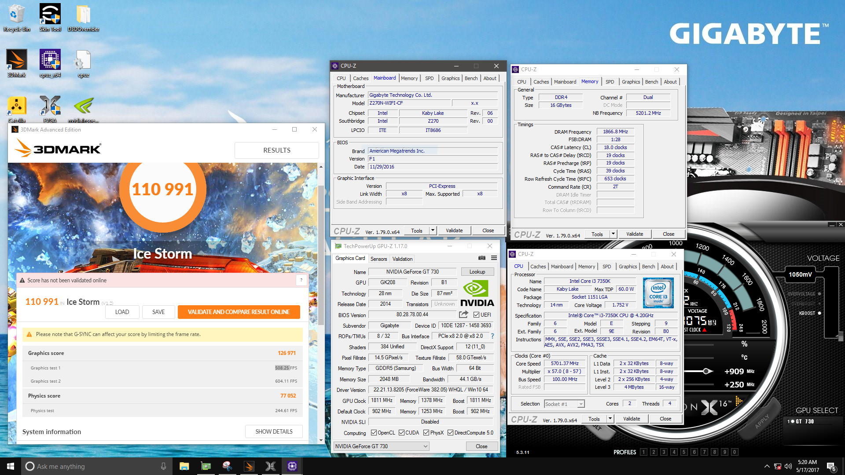Switch to CPU-Z on the taskbar

292,466
